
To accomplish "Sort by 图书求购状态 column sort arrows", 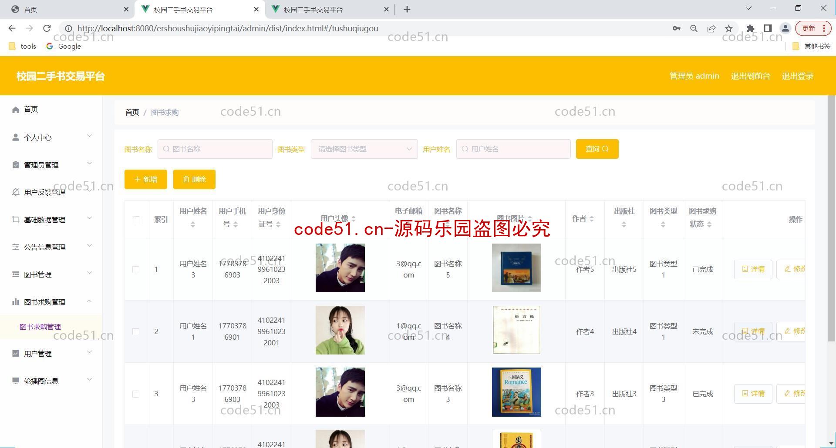I will pos(709,224).
